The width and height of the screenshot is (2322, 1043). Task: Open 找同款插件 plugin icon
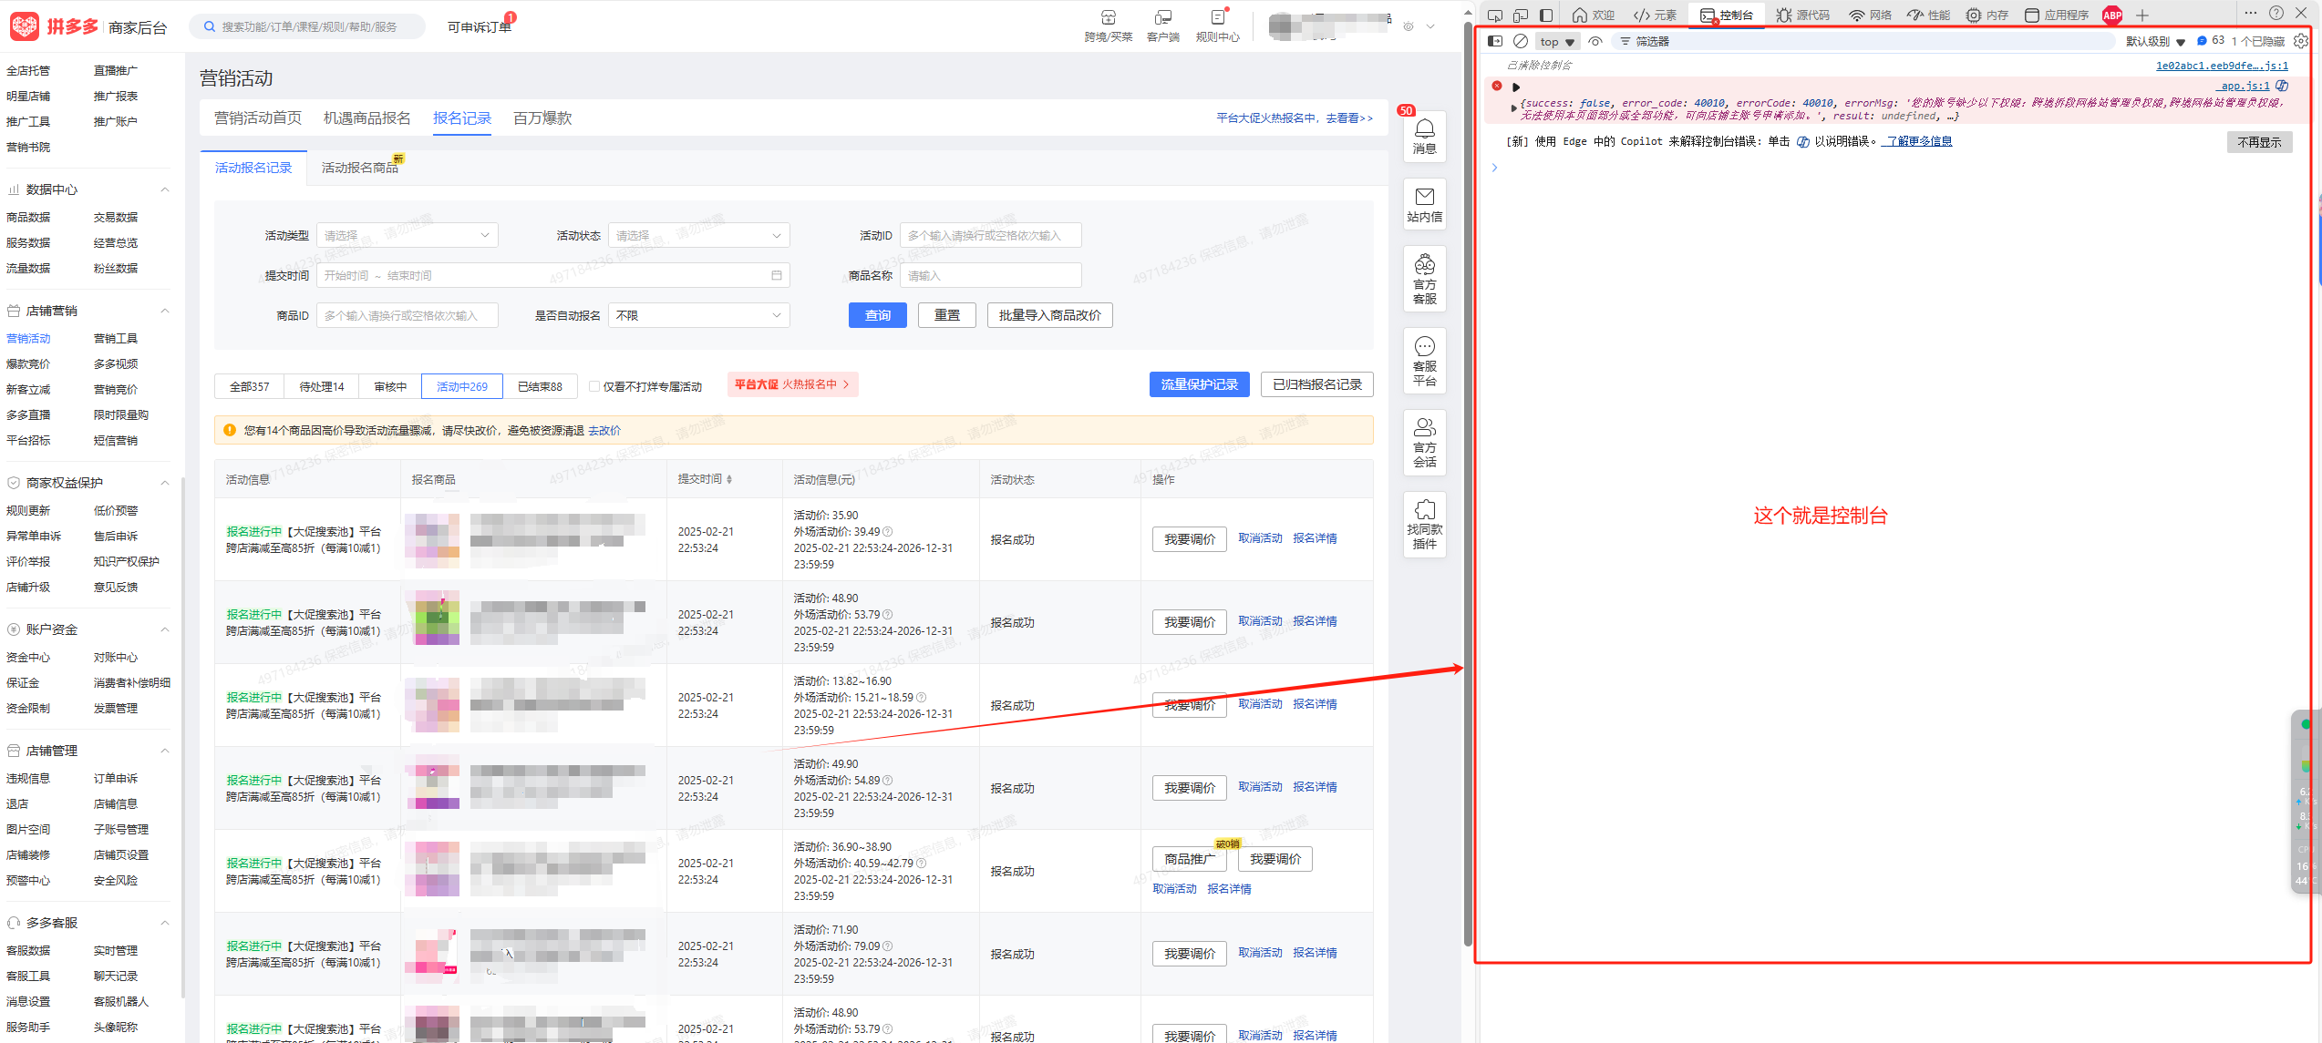click(x=1424, y=524)
